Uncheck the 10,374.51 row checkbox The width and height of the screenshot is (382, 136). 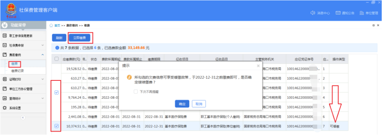57,126
